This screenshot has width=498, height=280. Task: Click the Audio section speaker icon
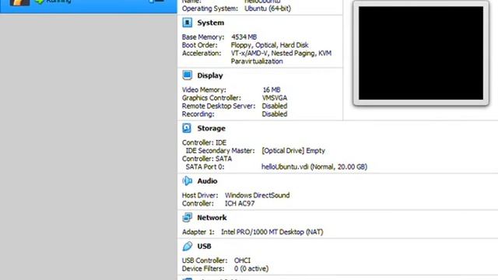187,180
